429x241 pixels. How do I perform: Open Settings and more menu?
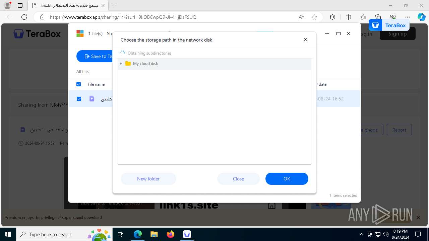[408, 17]
